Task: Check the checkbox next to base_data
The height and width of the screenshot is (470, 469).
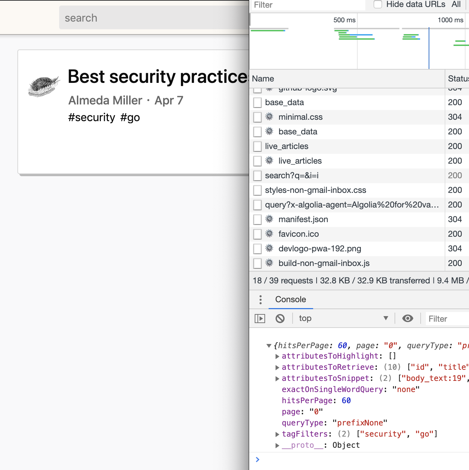Action: coord(257,102)
